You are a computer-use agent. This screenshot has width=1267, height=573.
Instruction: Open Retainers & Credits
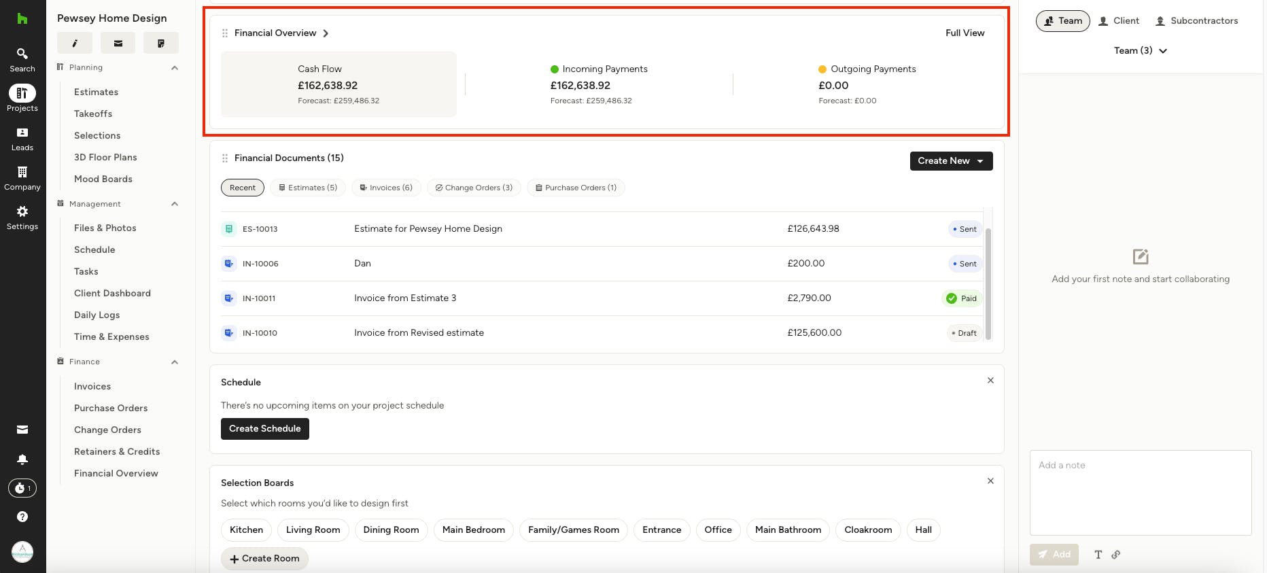(x=117, y=451)
